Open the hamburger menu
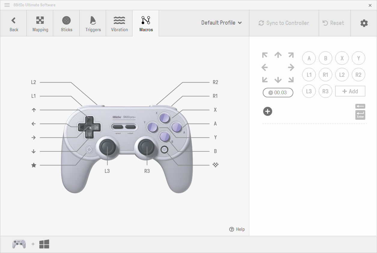377x253 pixels. (7, 5)
